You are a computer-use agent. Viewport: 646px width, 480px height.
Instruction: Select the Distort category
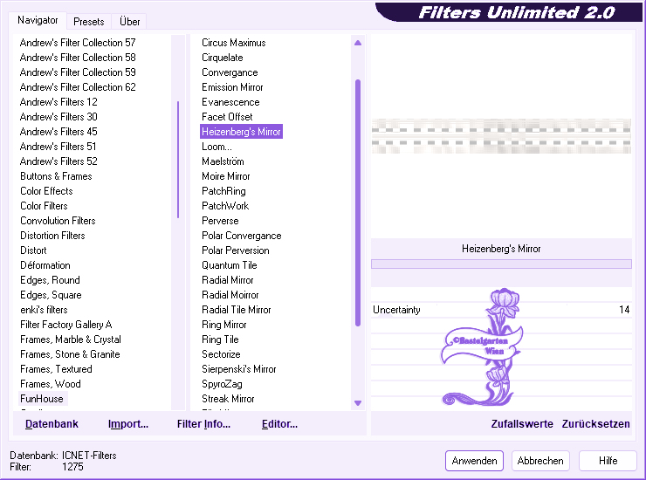tap(33, 250)
